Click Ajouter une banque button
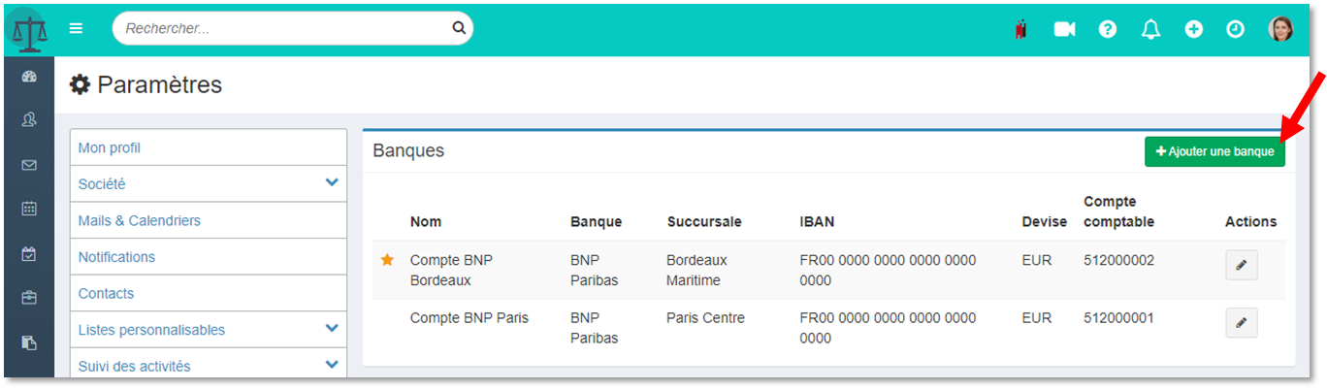 pyautogui.click(x=1214, y=151)
